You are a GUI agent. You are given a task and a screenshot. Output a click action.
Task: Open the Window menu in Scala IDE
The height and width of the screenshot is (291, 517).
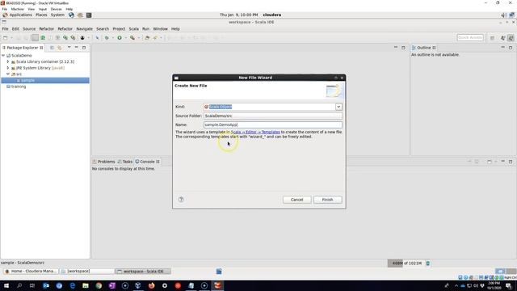coord(160,29)
